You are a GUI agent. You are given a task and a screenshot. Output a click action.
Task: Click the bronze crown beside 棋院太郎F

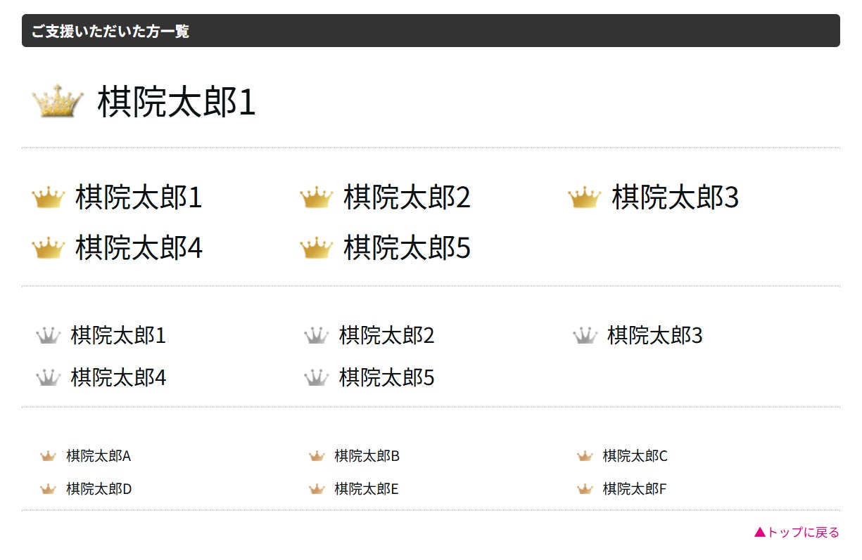click(x=585, y=489)
